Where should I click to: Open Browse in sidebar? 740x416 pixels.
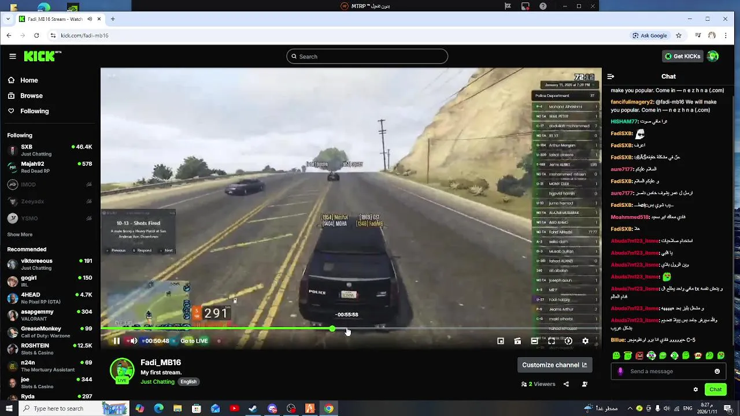tap(25, 96)
